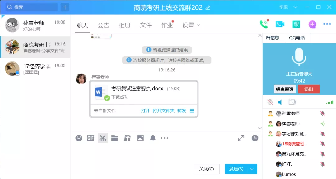The height and width of the screenshot is (179, 336).
Task: Click 结束通话 to end the call
Action: [x=284, y=89]
